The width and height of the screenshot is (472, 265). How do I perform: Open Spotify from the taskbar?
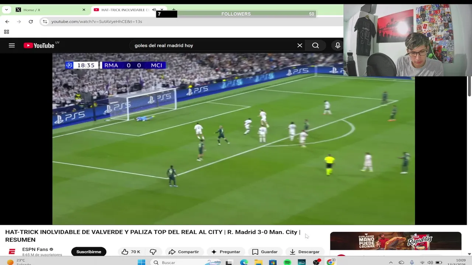pos(287,262)
